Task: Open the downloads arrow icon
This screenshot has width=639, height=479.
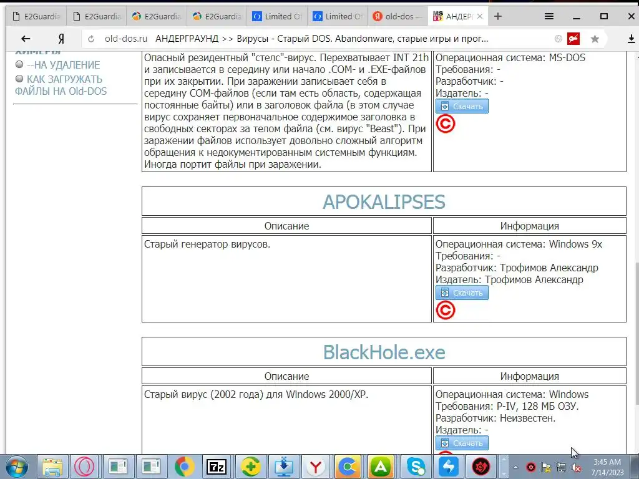Action: [x=632, y=39]
